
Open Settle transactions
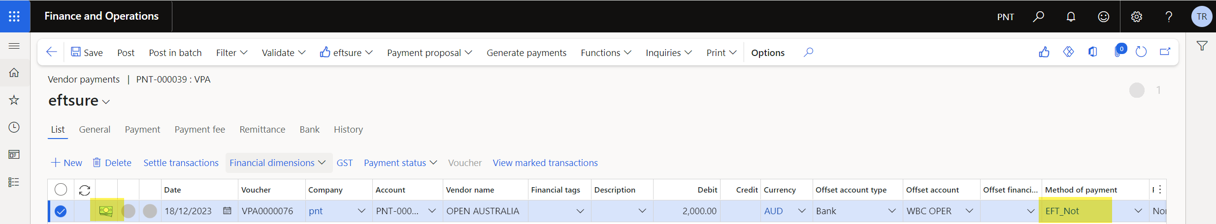181,163
